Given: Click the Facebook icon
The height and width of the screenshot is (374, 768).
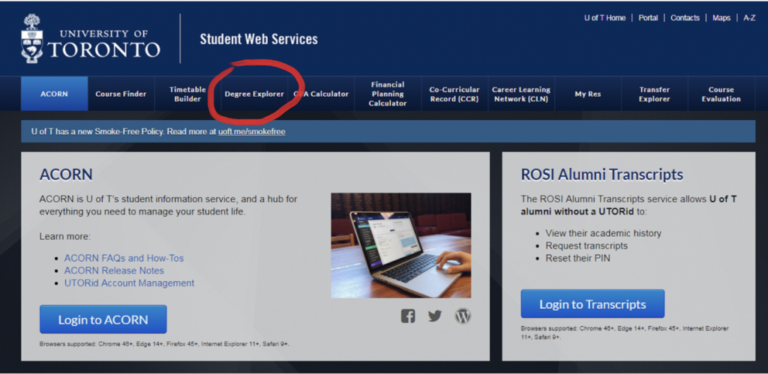Looking at the screenshot, I should 407,316.
